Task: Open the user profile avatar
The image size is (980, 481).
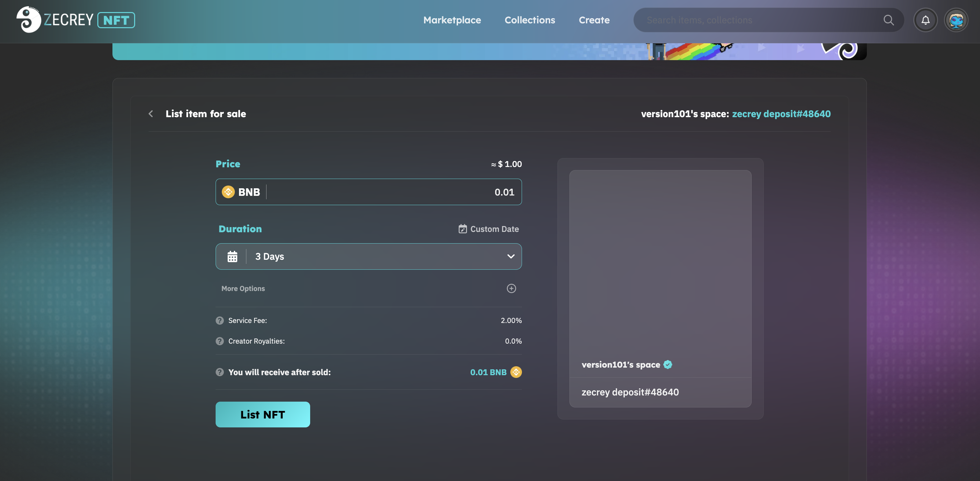Action: pyautogui.click(x=956, y=20)
